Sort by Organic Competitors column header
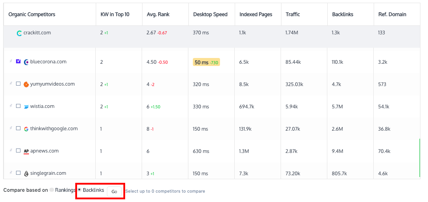The image size is (428, 202). pyautogui.click(x=32, y=14)
